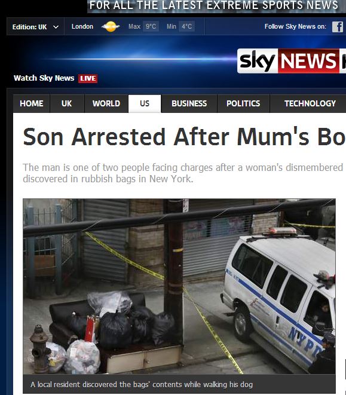Click the active US tab
The height and width of the screenshot is (395, 346).
(145, 103)
